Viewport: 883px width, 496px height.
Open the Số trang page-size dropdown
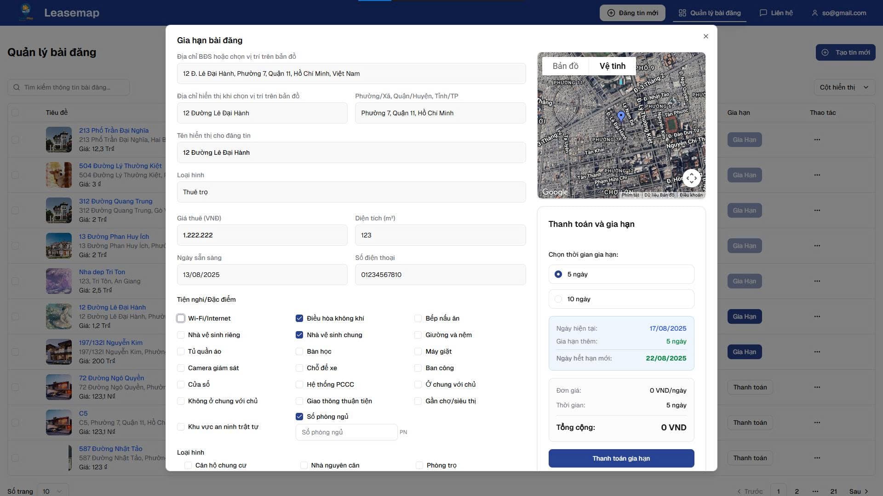pos(52,491)
